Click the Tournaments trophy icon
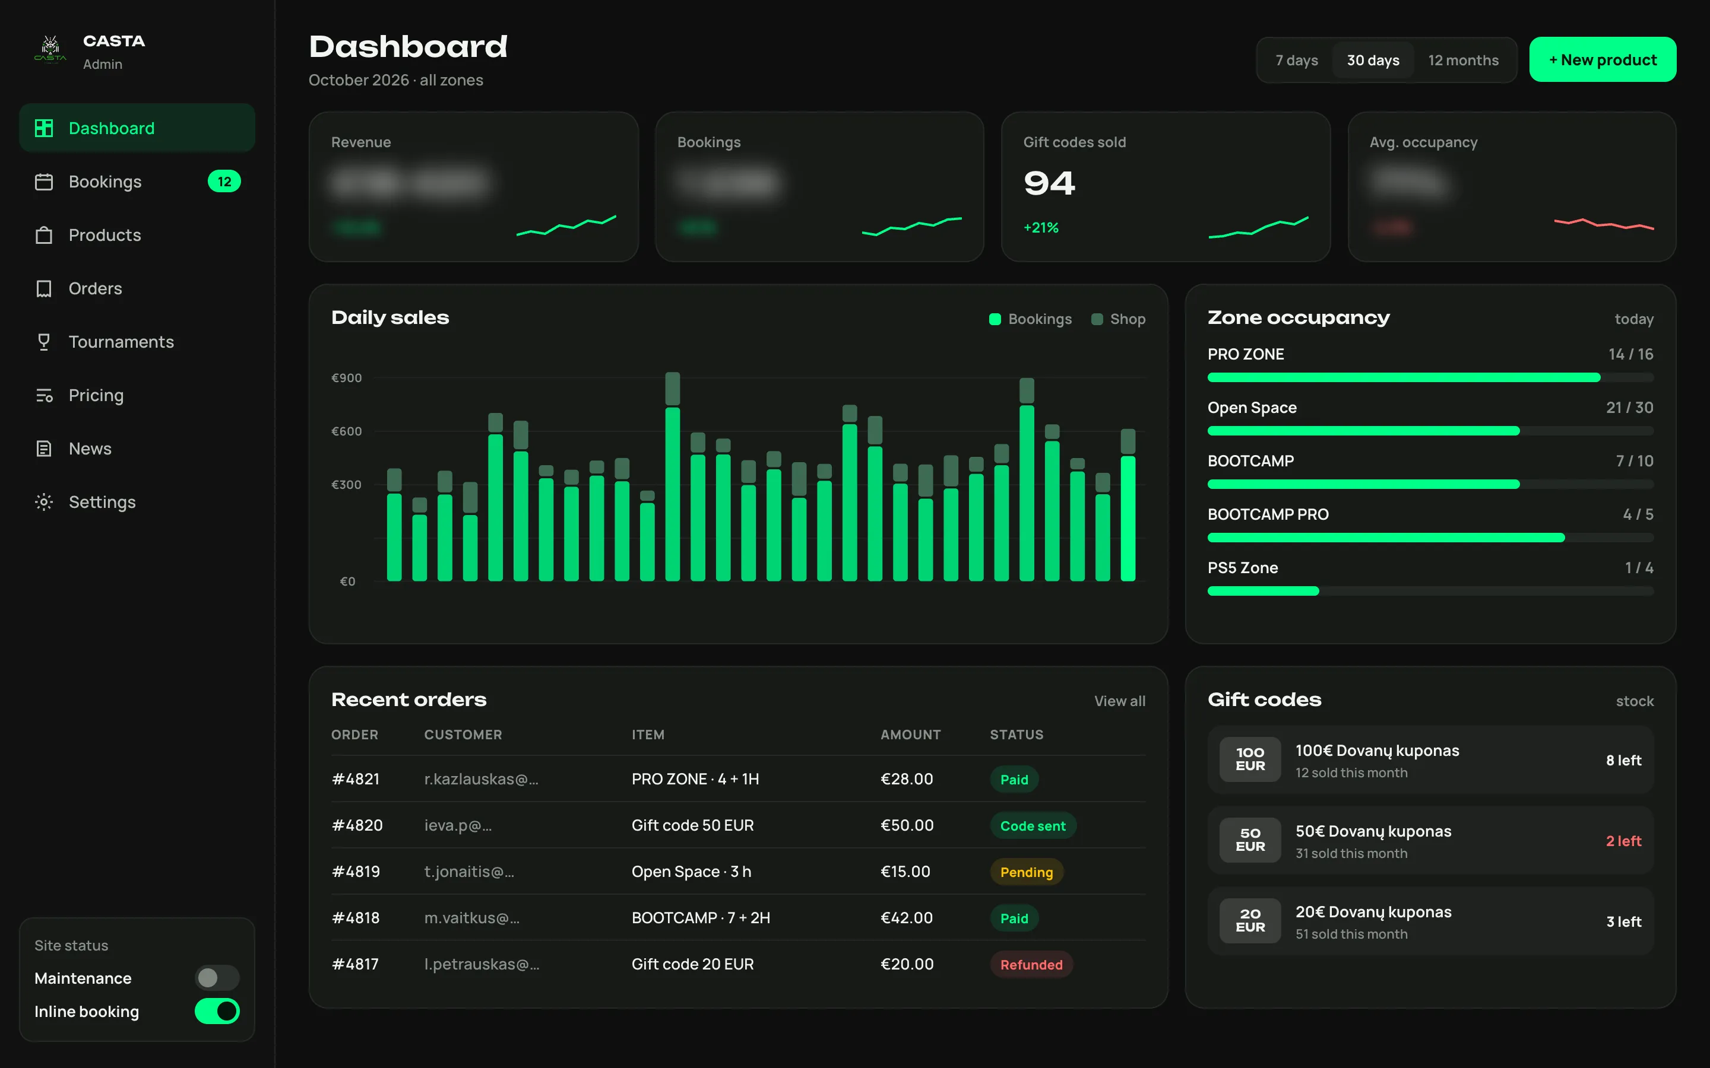The width and height of the screenshot is (1710, 1068). (x=44, y=342)
